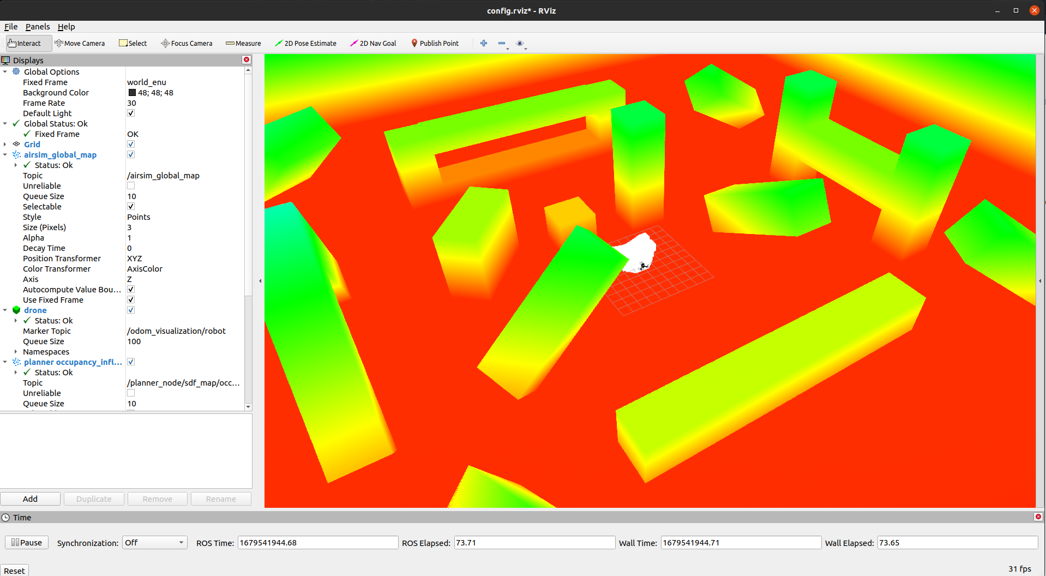
Task: Disable the drone display checkbox
Action: [131, 310]
